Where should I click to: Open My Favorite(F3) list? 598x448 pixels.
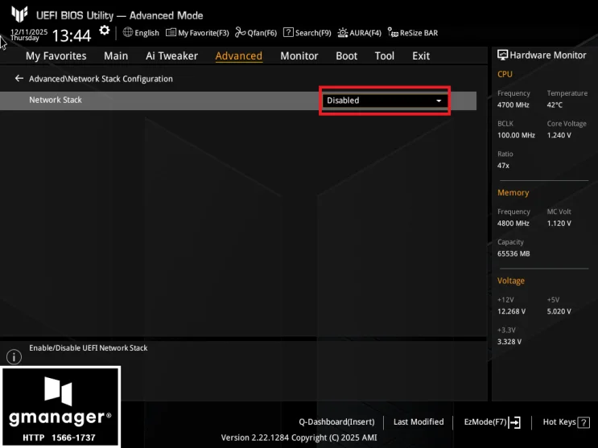pyautogui.click(x=197, y=33)
